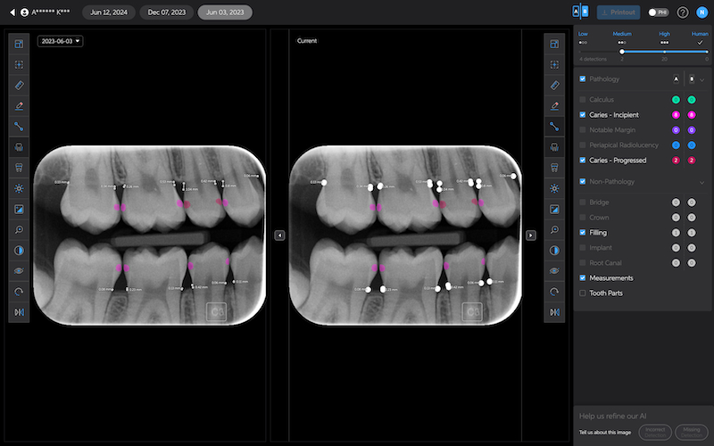Click the detection sensitivity slider handle
Viewport: 714px width, 446px height.
(621, 52)
